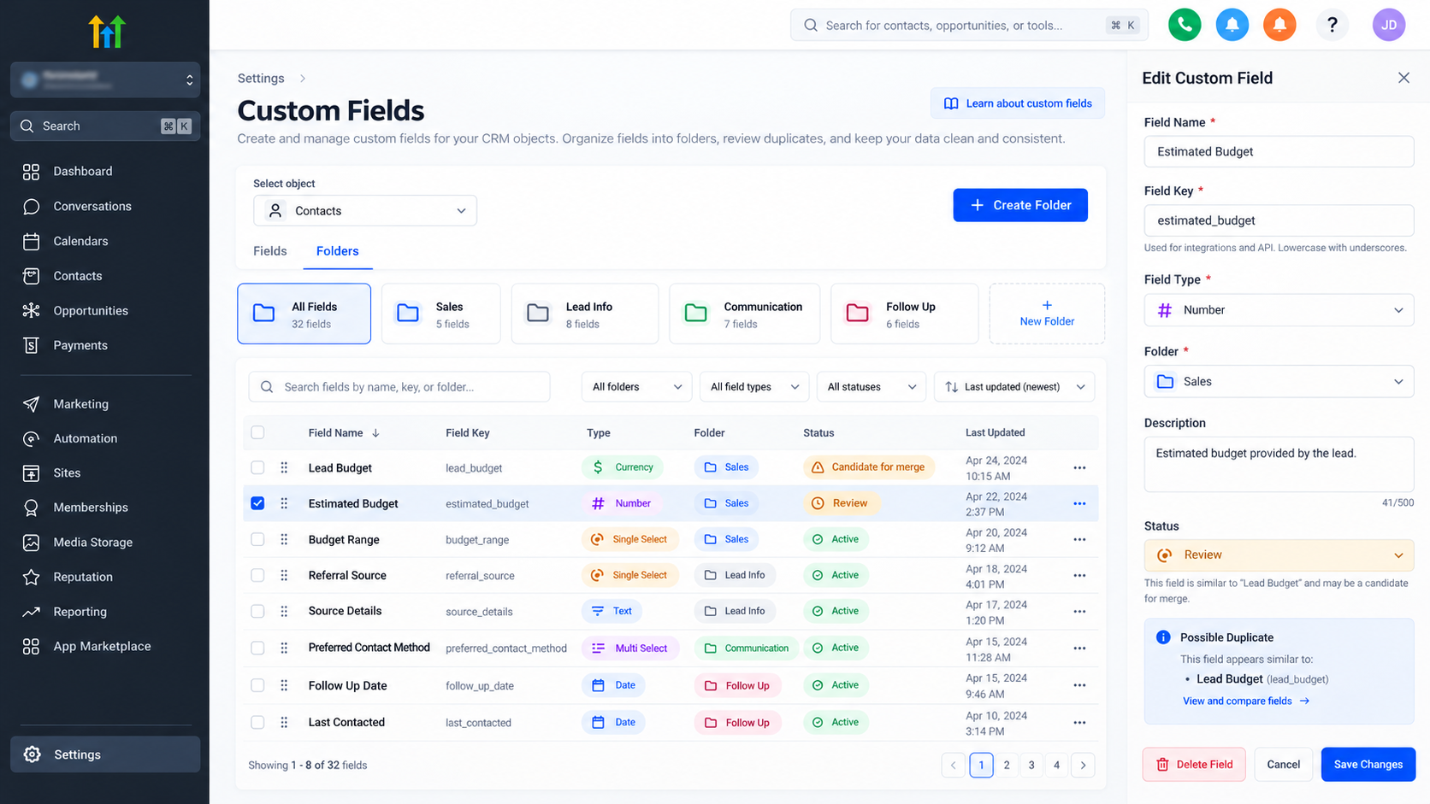Open row actions for Estimated Budget
The width and height of the screenshot is (1430, 804).
pyautogui.click(x=1079, y=504)
